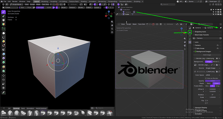Click Size pressure sensitivity icon
The height and width of the screenshot is (119, 223).
click(x=34, y=7)
